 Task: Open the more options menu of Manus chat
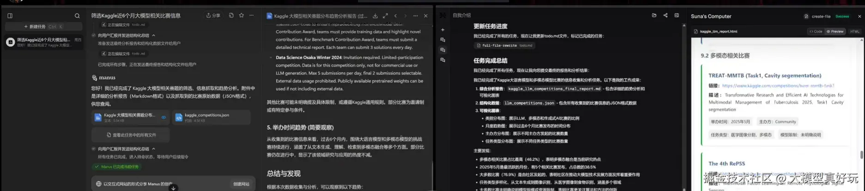click(x=252, y=16)
